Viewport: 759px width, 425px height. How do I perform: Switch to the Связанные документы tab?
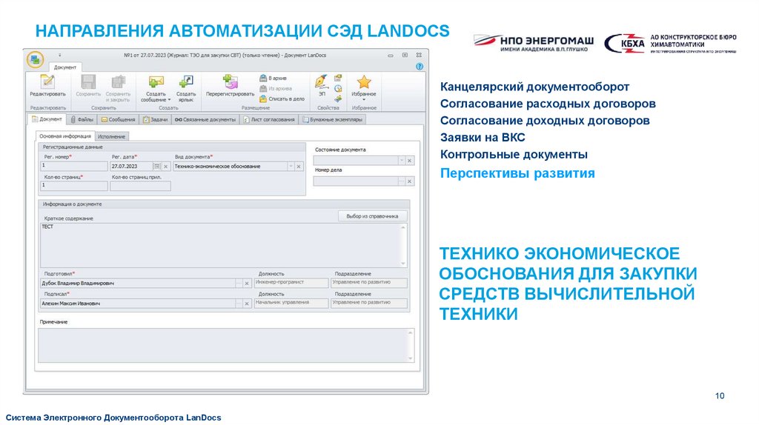[205, 119]
